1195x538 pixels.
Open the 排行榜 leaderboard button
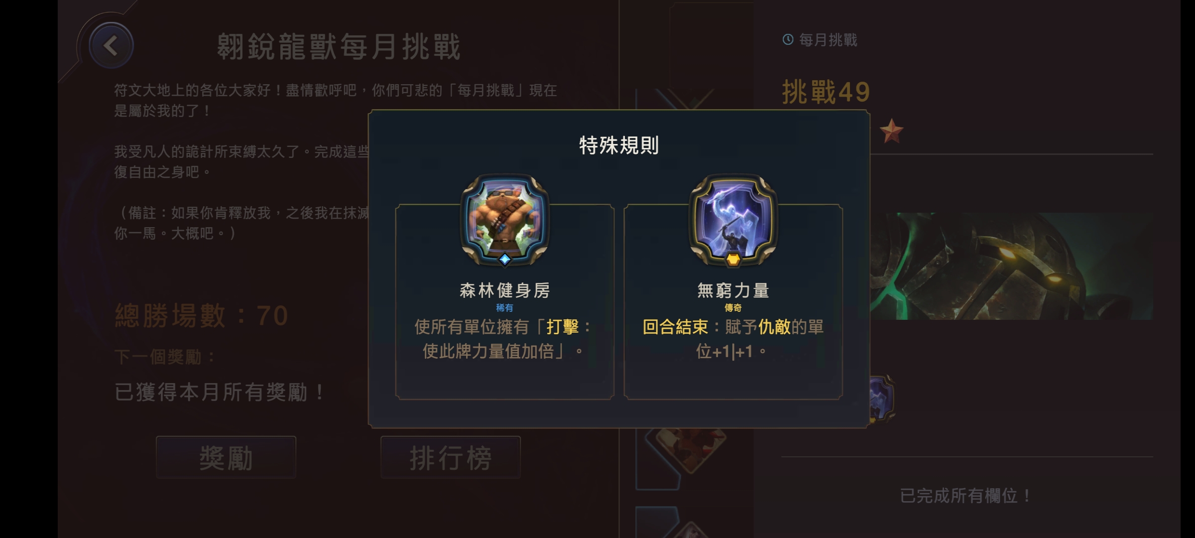tap(451, 457)
